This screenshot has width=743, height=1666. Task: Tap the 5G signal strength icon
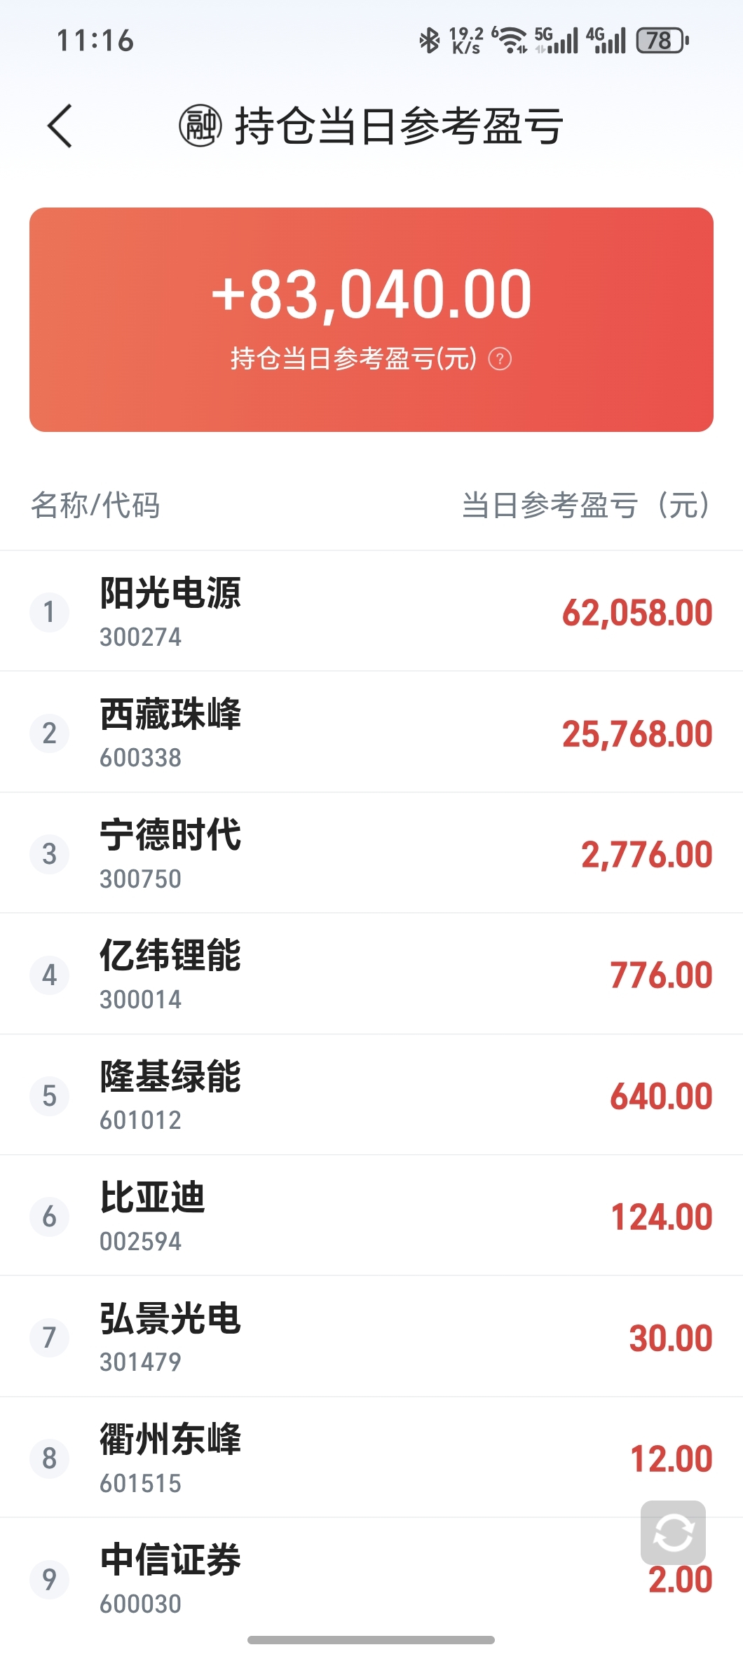557,41
